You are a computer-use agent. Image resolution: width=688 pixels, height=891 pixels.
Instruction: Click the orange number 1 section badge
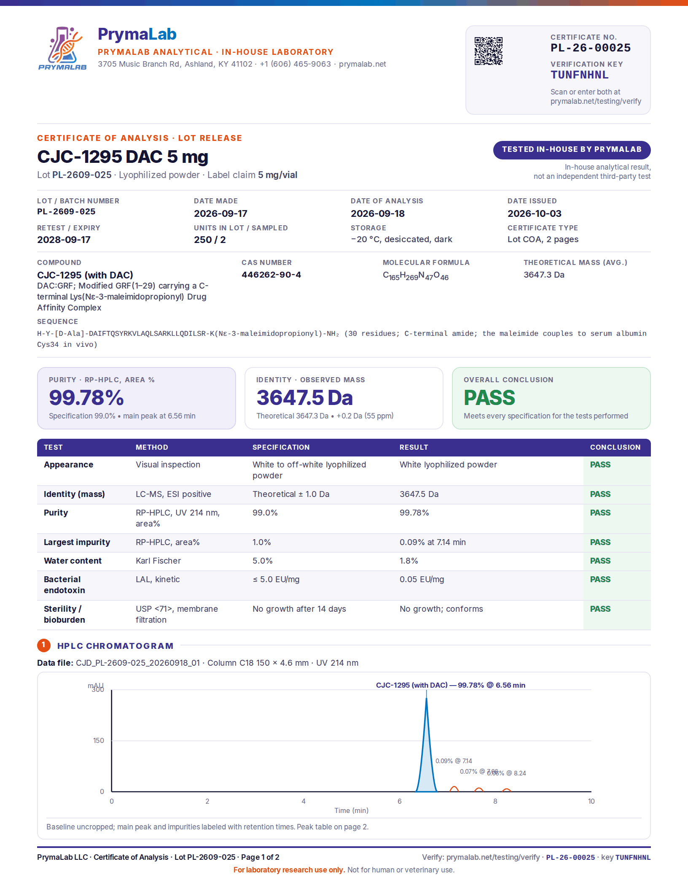[x=44, y=645]
